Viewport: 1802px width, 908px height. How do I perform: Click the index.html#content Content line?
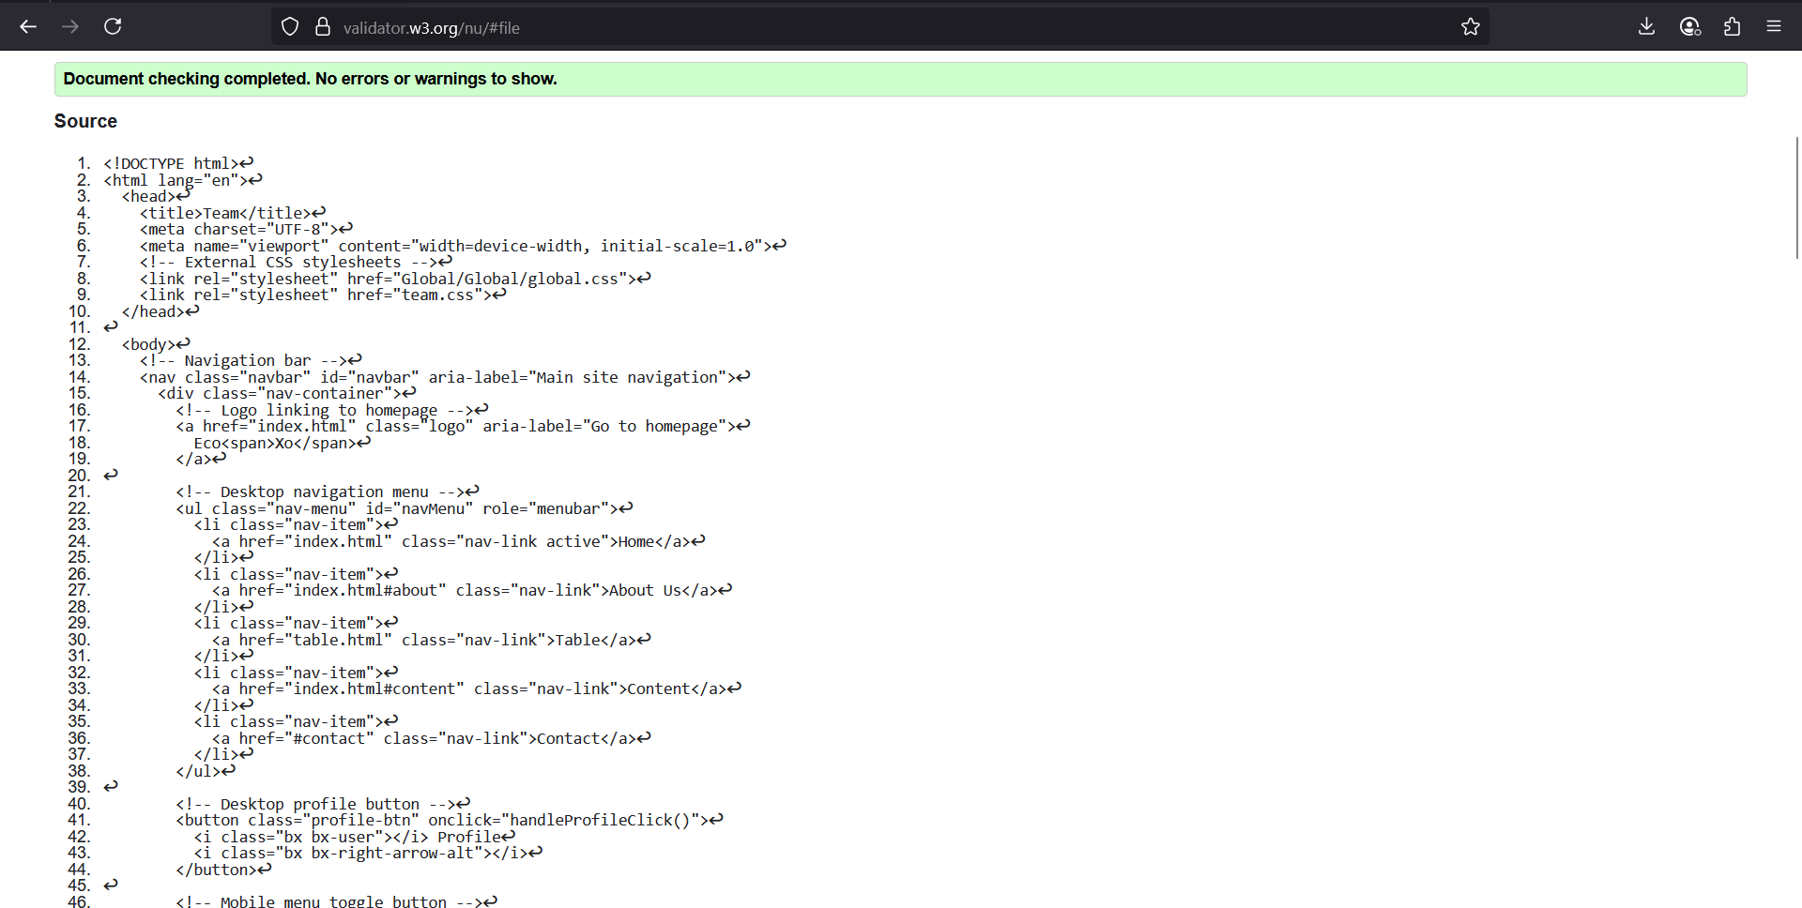476,689
